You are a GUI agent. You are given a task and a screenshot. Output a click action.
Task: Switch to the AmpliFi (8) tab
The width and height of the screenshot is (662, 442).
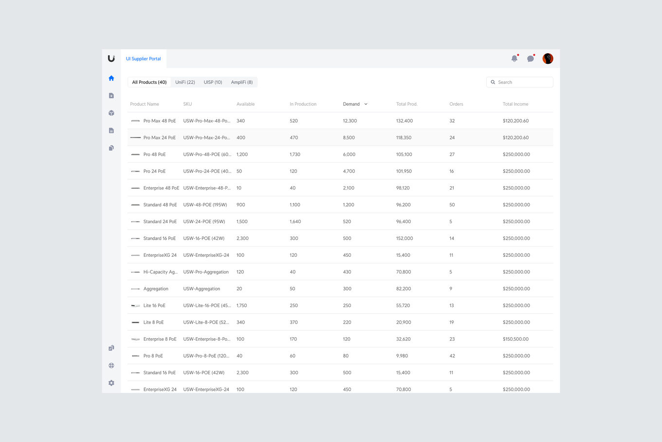click(x=242, y=82)
